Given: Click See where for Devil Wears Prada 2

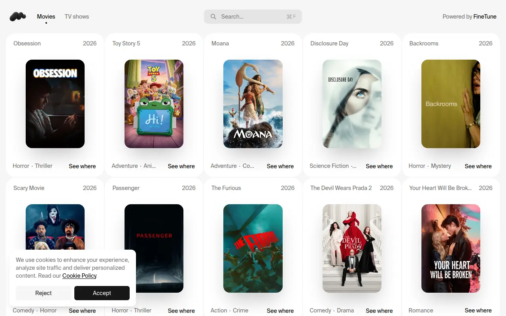Looking at the screenshot, I should coord(379,311).
